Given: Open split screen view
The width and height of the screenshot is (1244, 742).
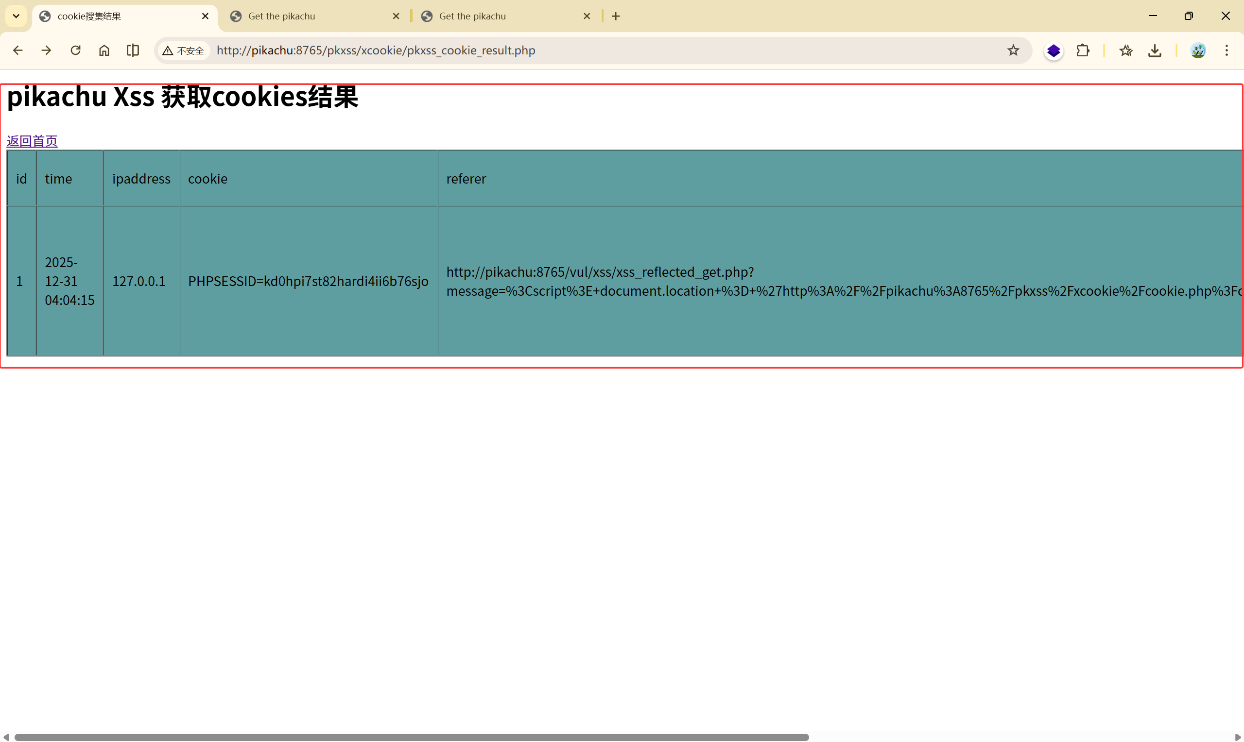Looking at the screenshot, I should tap(133, 51).
